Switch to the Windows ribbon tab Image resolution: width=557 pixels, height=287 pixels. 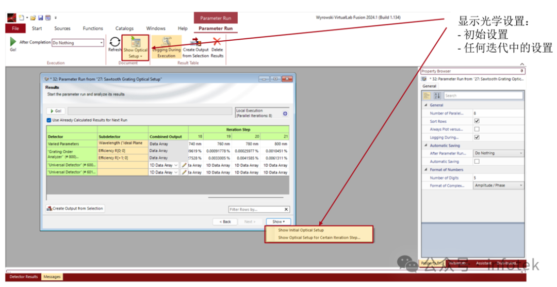coord(156,28)
